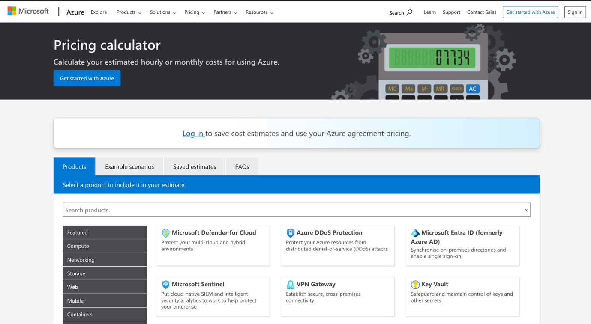Click the outlined Get started with Azure header button
Screen dimensions: 591x324
tap(531, 12)
